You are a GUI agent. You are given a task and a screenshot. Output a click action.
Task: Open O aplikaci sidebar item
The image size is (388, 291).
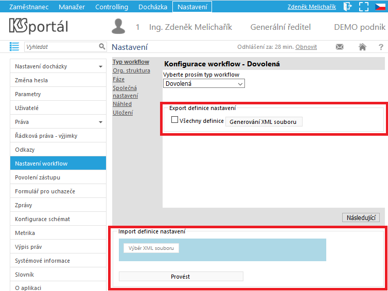coord(58,287)
